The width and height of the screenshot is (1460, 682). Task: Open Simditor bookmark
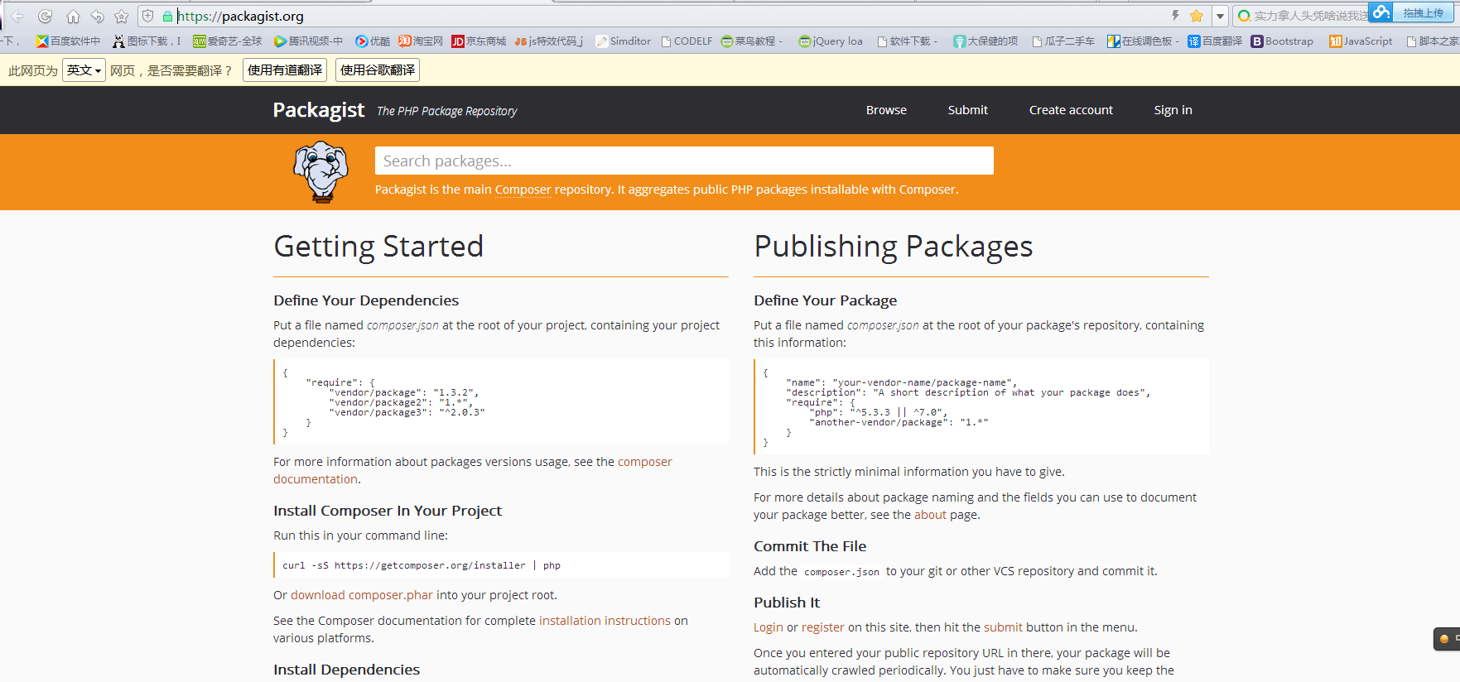tap(623, 41)
